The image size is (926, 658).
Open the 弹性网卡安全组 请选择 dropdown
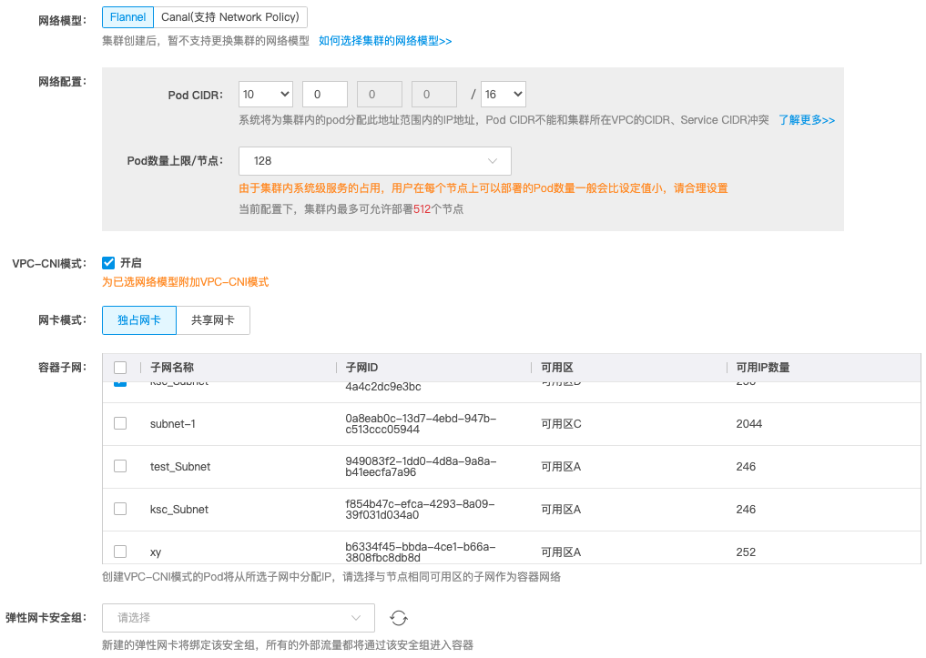coord(239,618)
